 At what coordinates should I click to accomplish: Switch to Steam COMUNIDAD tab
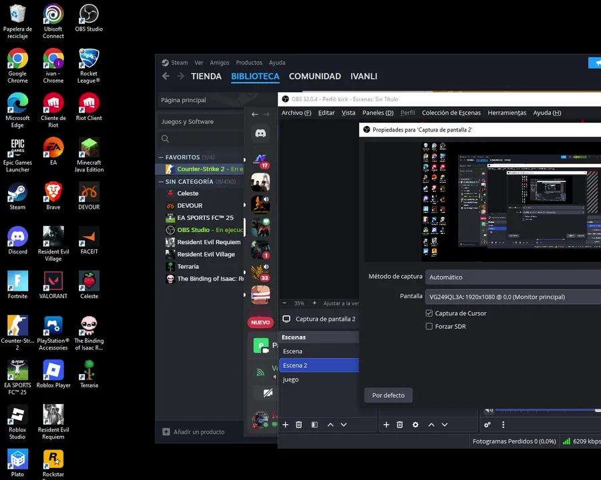pos(315,76)
